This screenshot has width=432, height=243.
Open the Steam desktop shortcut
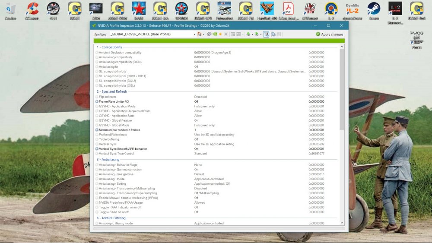(x=374, y=11)
